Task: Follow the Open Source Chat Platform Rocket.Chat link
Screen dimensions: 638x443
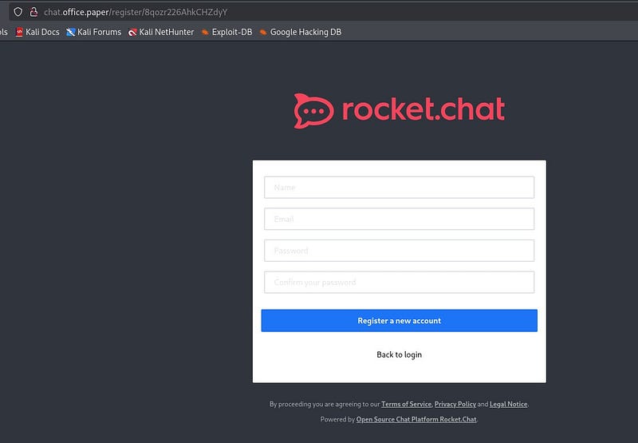Action: [416, 419]
